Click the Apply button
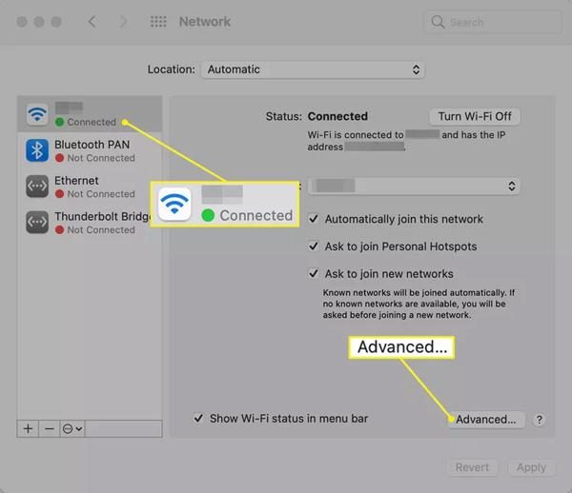572x493 pixels. coord(531,467)
